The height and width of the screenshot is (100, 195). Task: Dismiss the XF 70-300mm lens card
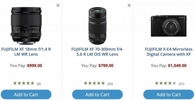[129, 5]
